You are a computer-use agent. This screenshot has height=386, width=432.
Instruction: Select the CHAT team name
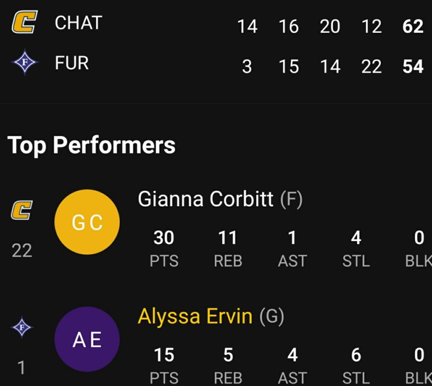78,23
